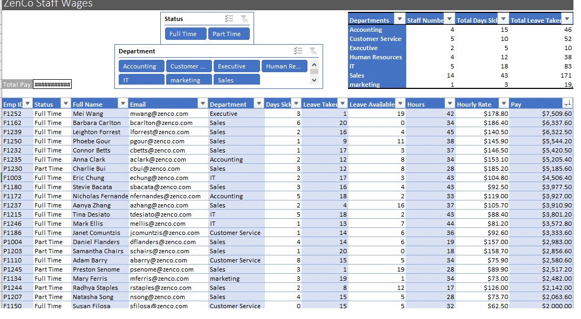Open sorted Pay column filter dropdown
The height and width of the screenshot is (319, 581).
click(x=568, y=103)
